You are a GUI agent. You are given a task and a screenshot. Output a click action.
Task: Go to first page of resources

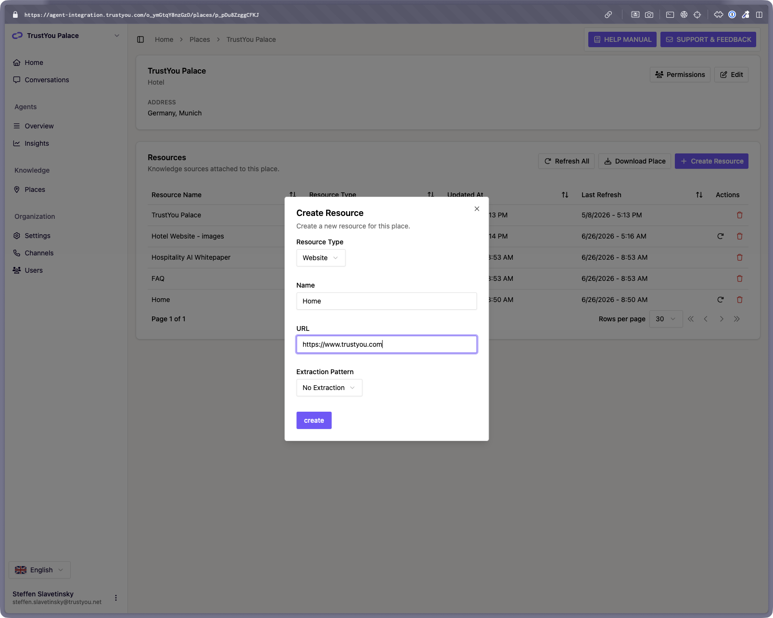point(691,319)
